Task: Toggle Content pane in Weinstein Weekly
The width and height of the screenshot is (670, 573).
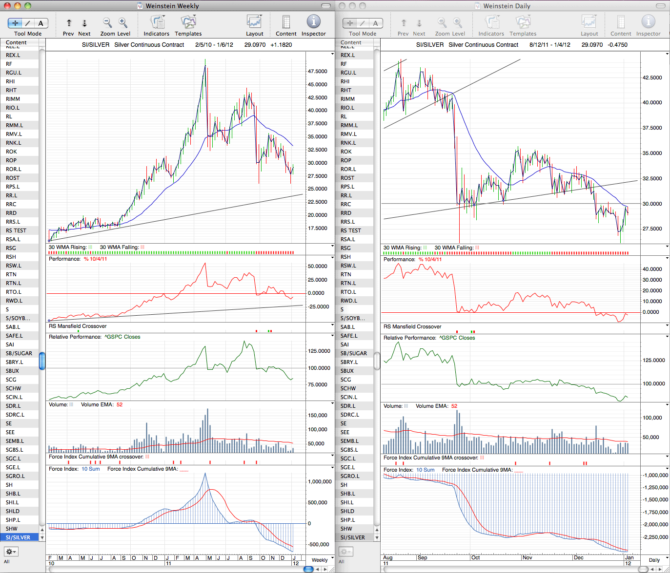Action: pyautogui.click(x=286, y=25)
